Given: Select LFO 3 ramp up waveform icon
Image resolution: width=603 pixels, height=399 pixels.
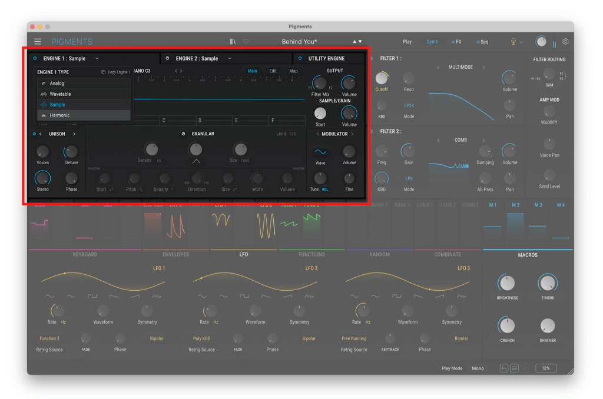Looking at the screenshot, I should (439, 297).
